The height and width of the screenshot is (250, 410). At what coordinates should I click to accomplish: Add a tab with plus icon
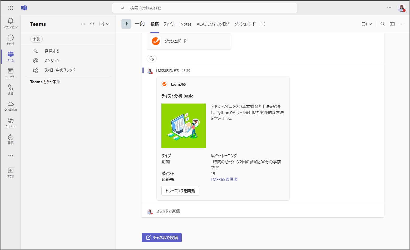tap(263, 24)
